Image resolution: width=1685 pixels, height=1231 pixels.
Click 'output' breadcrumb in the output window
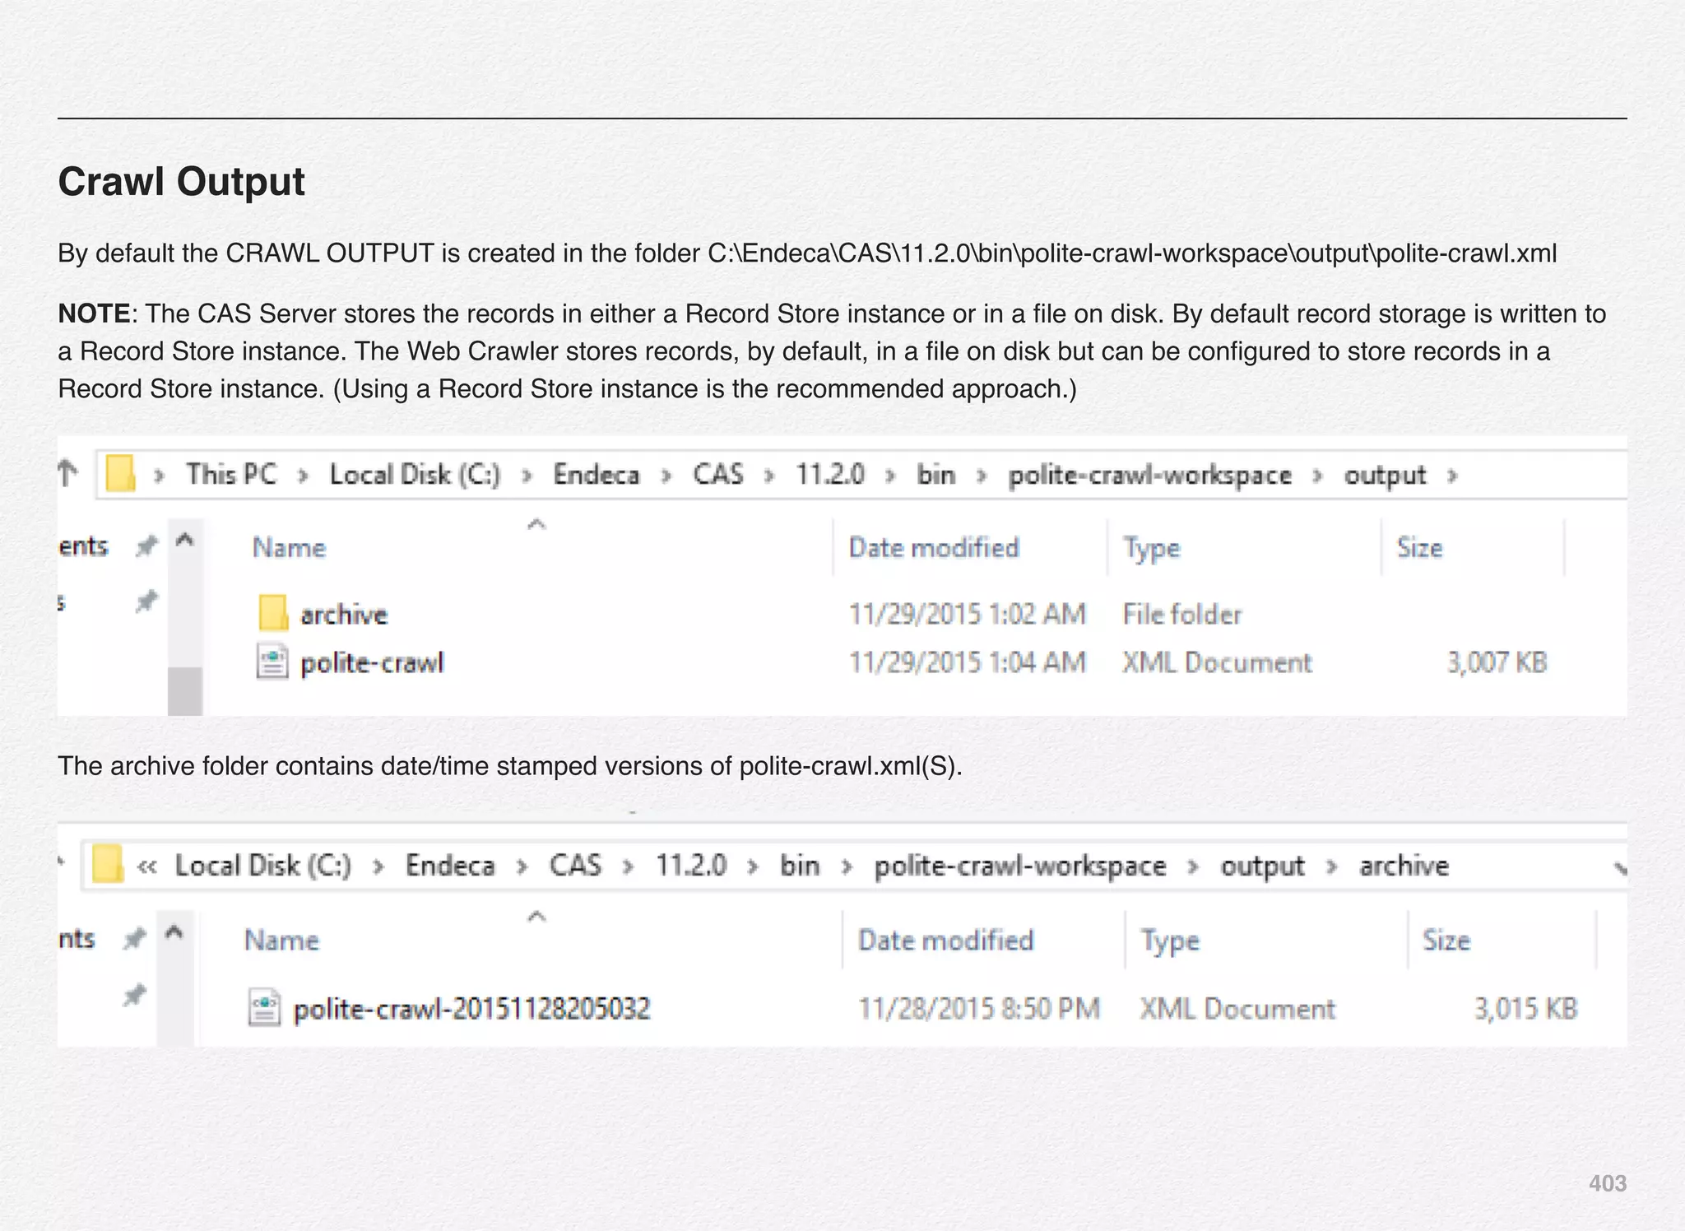click(x=1385, y=476)
